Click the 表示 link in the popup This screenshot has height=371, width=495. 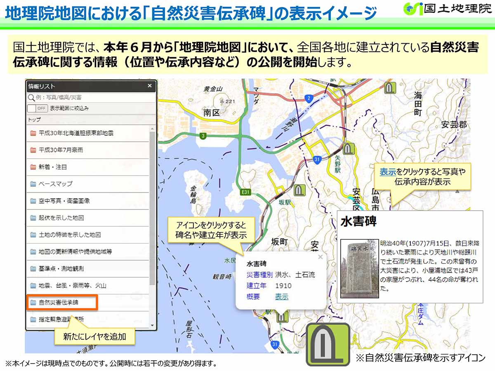[282, 297]
